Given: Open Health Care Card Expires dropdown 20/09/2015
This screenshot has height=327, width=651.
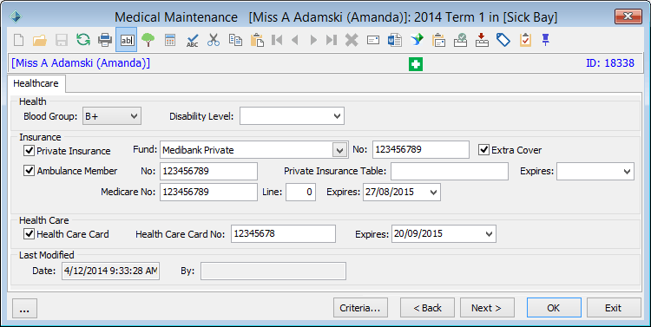Looking at the screenshot, I should click(x=489, y=234).
